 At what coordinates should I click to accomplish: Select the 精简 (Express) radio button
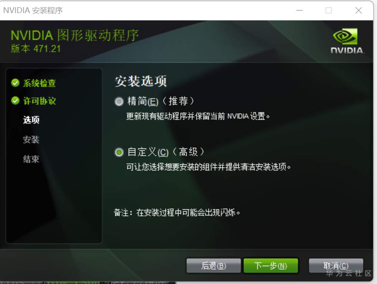[x=119, y=101]
